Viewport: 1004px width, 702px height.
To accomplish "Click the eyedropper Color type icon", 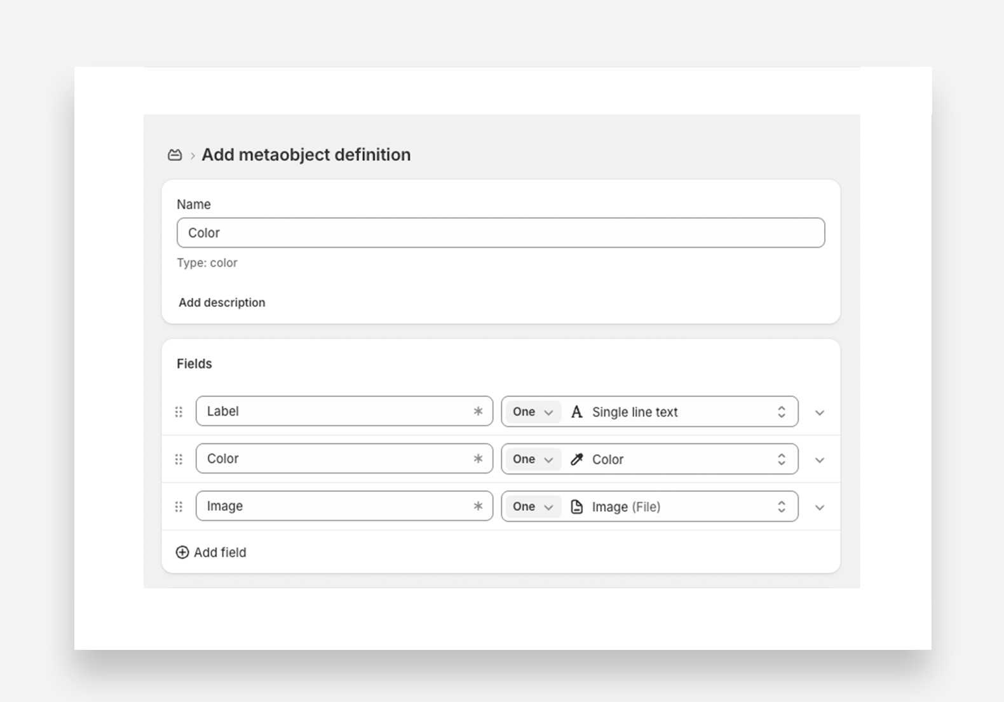I will (576, 459).
